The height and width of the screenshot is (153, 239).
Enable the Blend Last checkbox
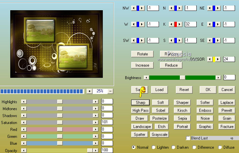[188, 138]
